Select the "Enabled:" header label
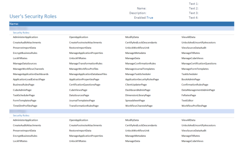 (140, 18)
